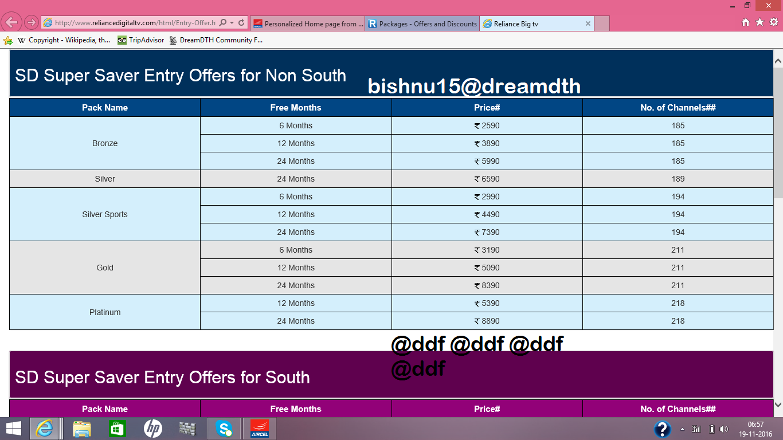Switch to Packages - Offers and Discounts tab
This screenshot has width=783, height=440.
[x=422, y=23]
